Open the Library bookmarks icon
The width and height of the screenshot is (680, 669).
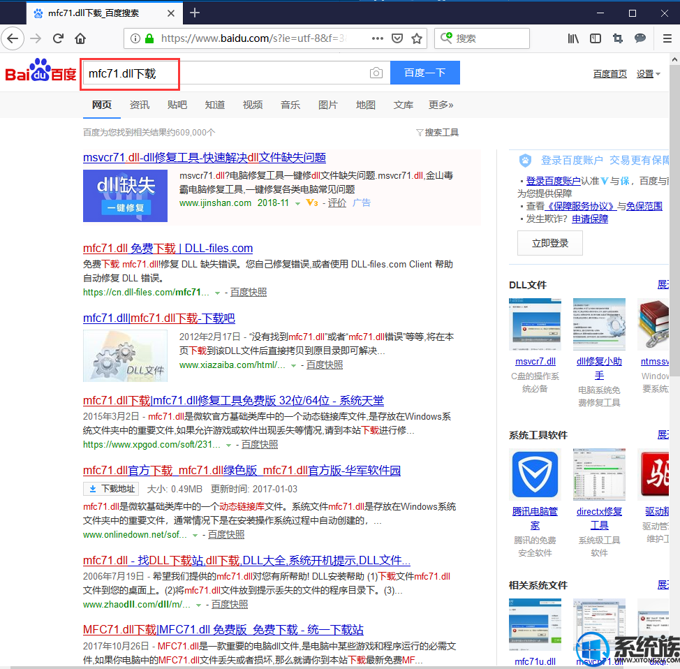(573, 38)
